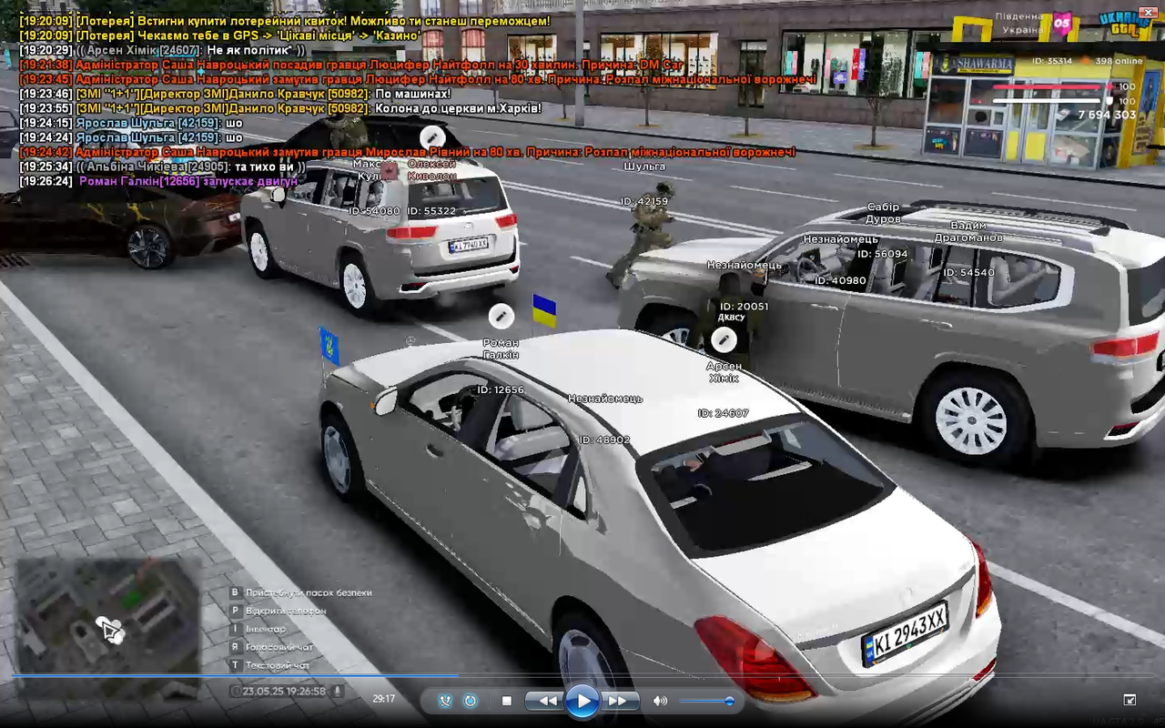The width and height of the screenshot is (1165, 728).
Task: Click the minimap in the game HUD
Action: 107,628
